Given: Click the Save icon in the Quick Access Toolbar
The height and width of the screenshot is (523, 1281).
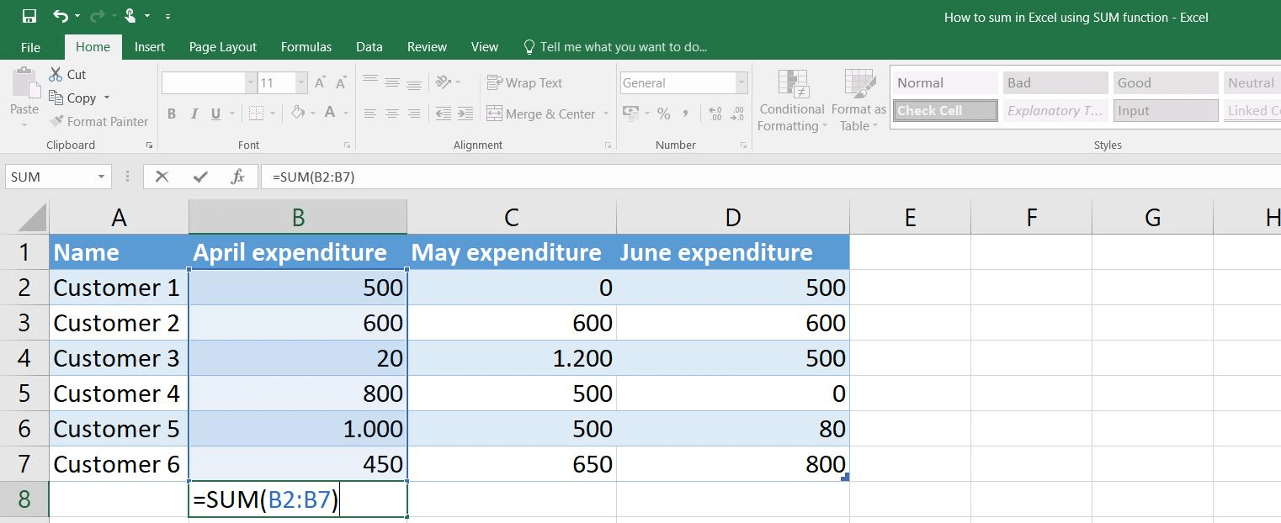Looking at the screenshot, I should (28, 14).
